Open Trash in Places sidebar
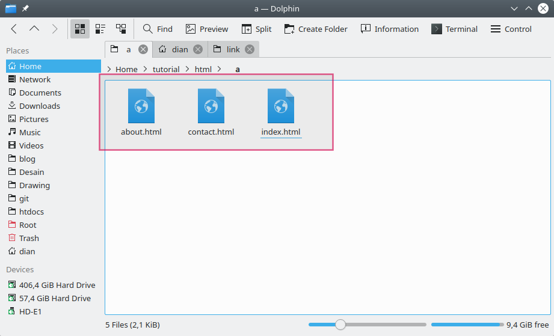This screenshot has width=554, height=336. [x=54, y=238]
